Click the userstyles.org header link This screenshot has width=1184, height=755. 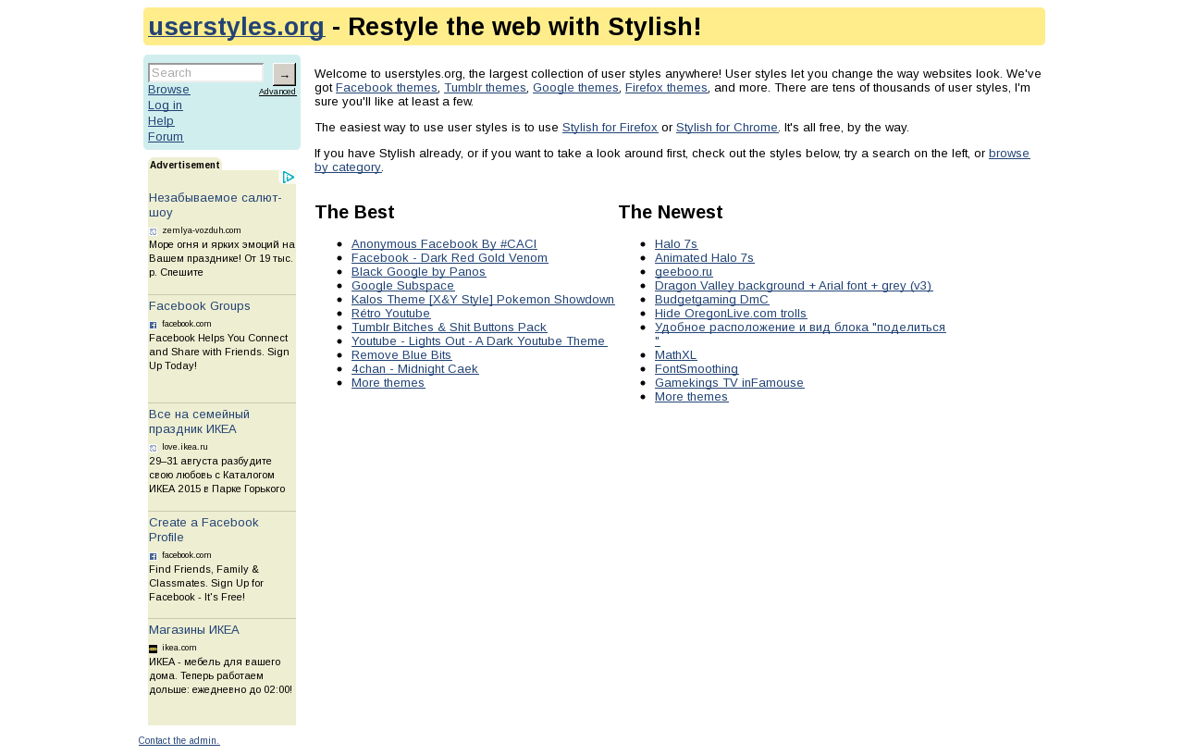pos(236,27)
